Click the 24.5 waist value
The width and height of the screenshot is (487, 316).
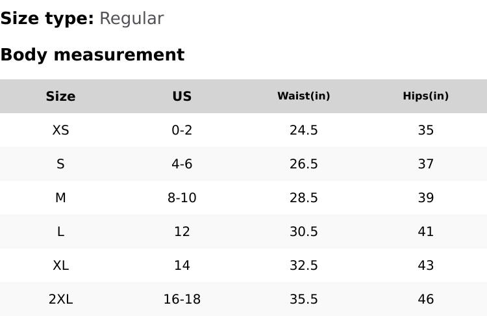coord(303,130)
